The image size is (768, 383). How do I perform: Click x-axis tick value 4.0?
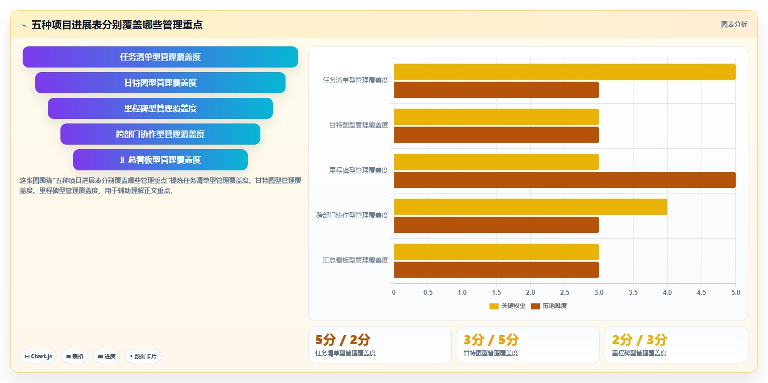point(667,292)
